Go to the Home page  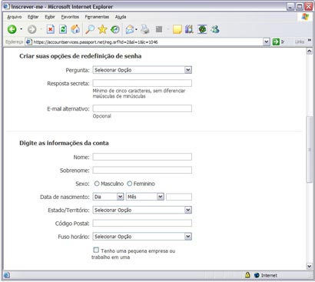pos(75,29)
